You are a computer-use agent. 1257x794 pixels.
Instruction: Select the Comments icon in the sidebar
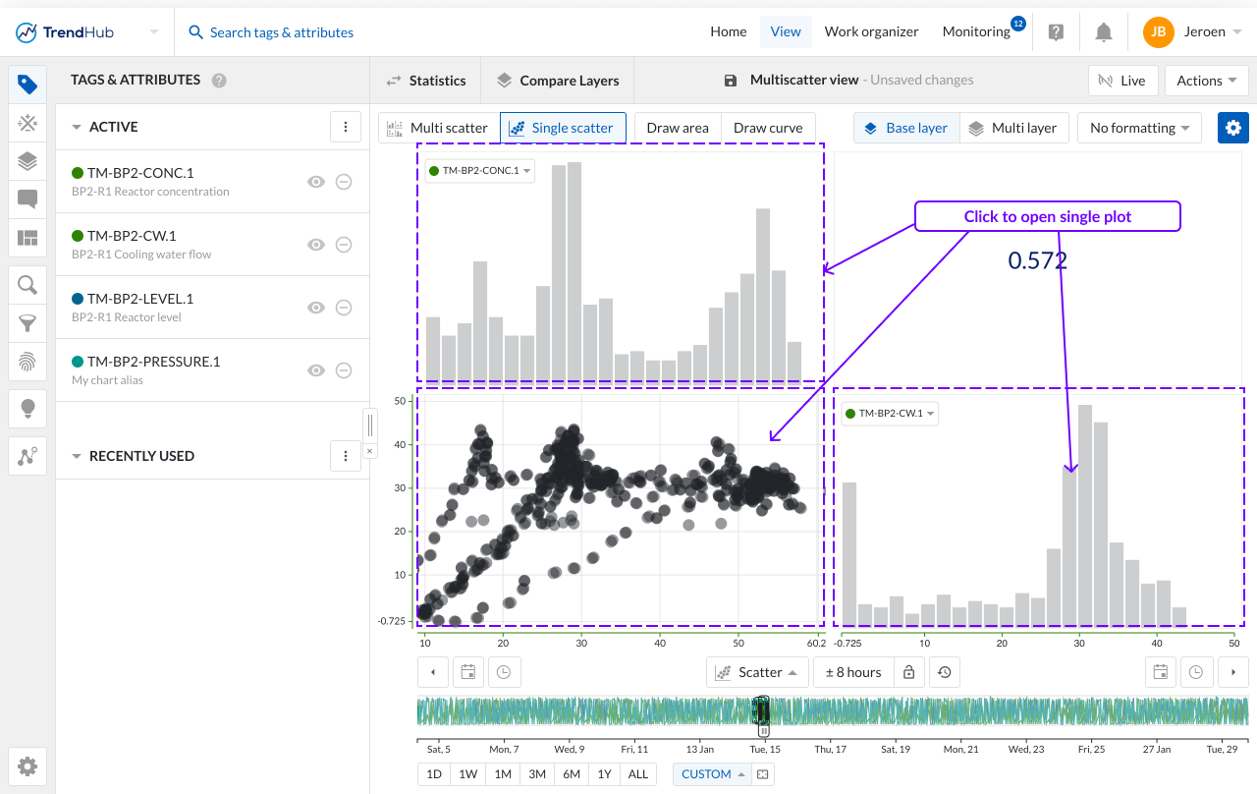pos(27,199)
